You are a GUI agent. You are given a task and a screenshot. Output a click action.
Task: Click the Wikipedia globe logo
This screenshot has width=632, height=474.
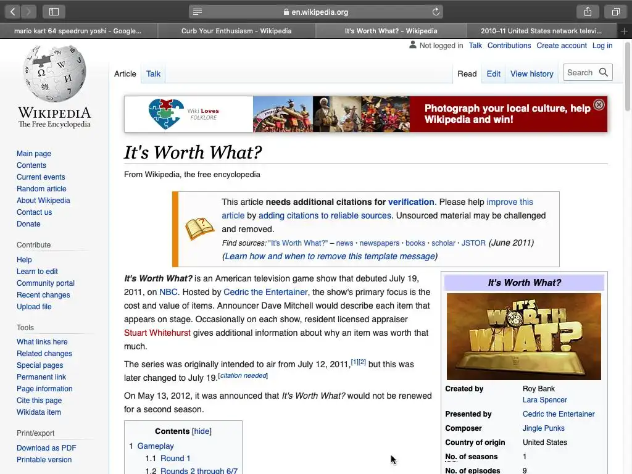pyautogui.click(x=54, y=73)
